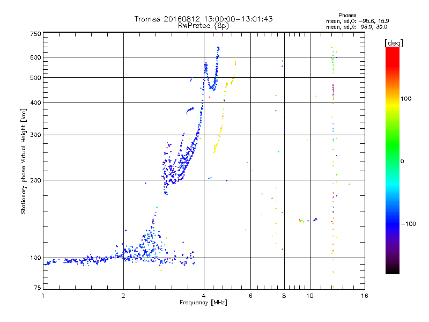This screenshot has width=429, height=322.
Task: Click x-axis tick label '6'
Action: click(250, 296)
